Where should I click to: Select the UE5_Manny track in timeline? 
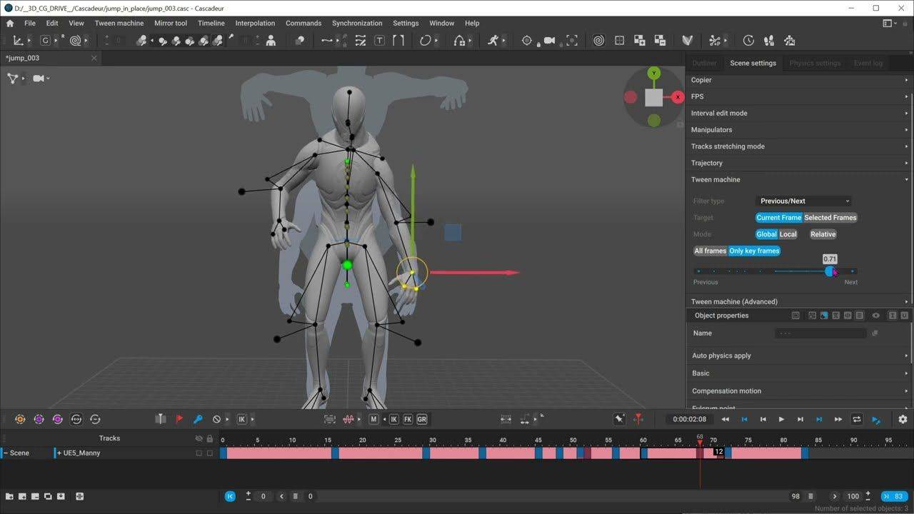click(82, 453)
